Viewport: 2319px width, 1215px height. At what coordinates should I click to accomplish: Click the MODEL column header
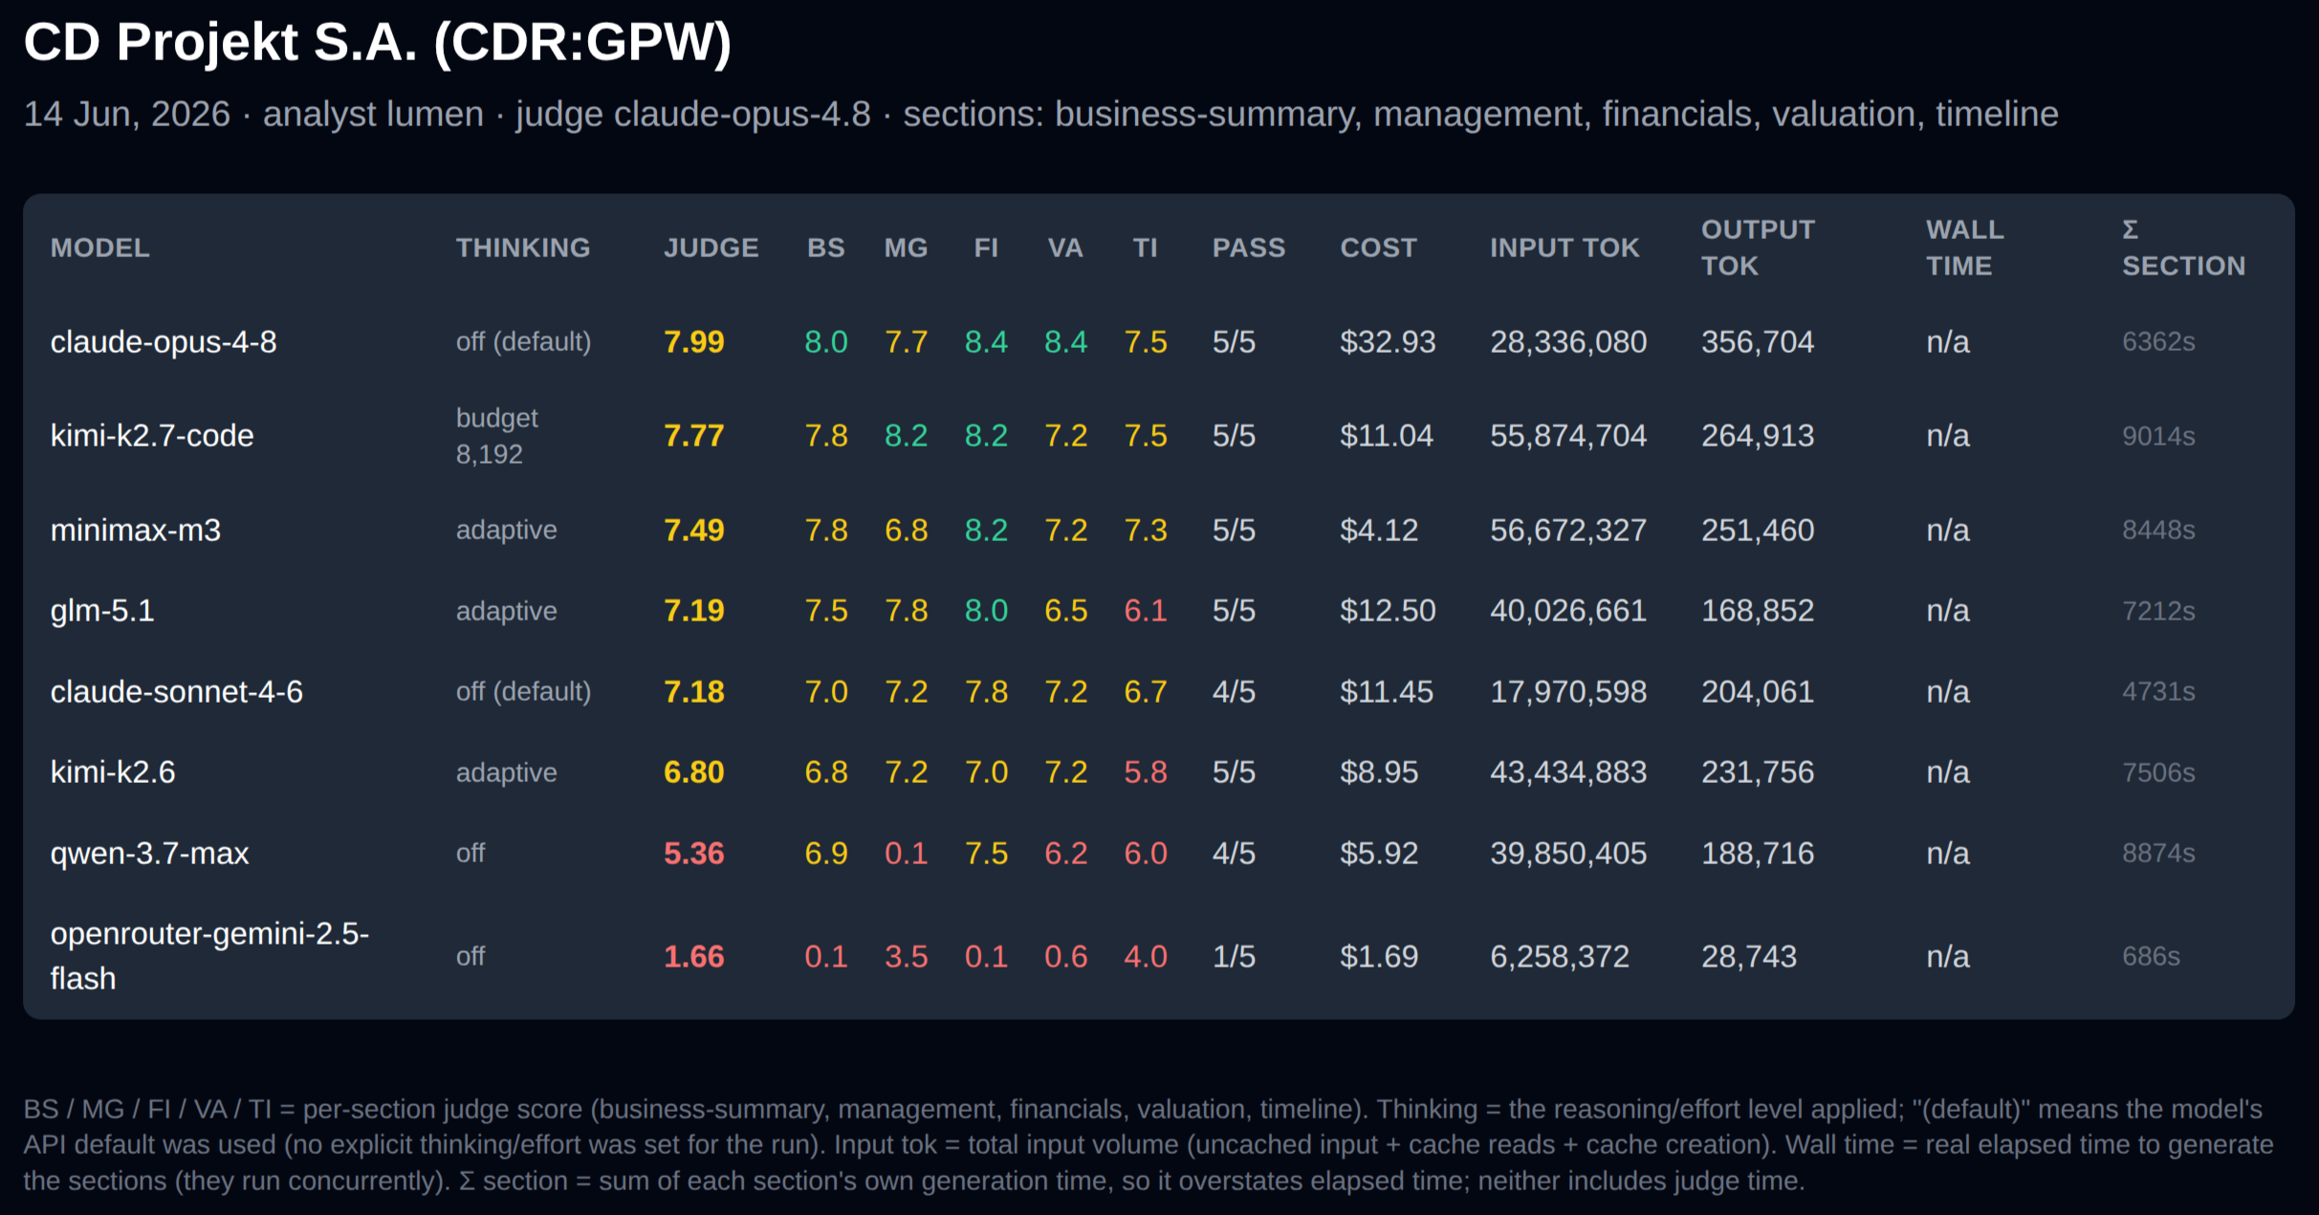coord(99,248)
